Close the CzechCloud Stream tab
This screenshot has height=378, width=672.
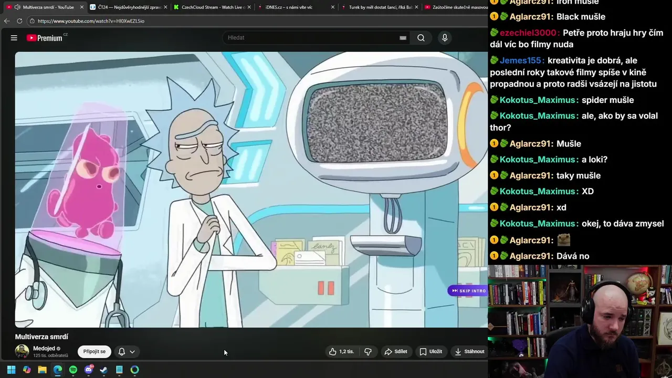(x=249, y=7)
